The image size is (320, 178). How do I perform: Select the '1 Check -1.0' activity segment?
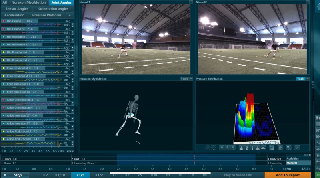36,159
